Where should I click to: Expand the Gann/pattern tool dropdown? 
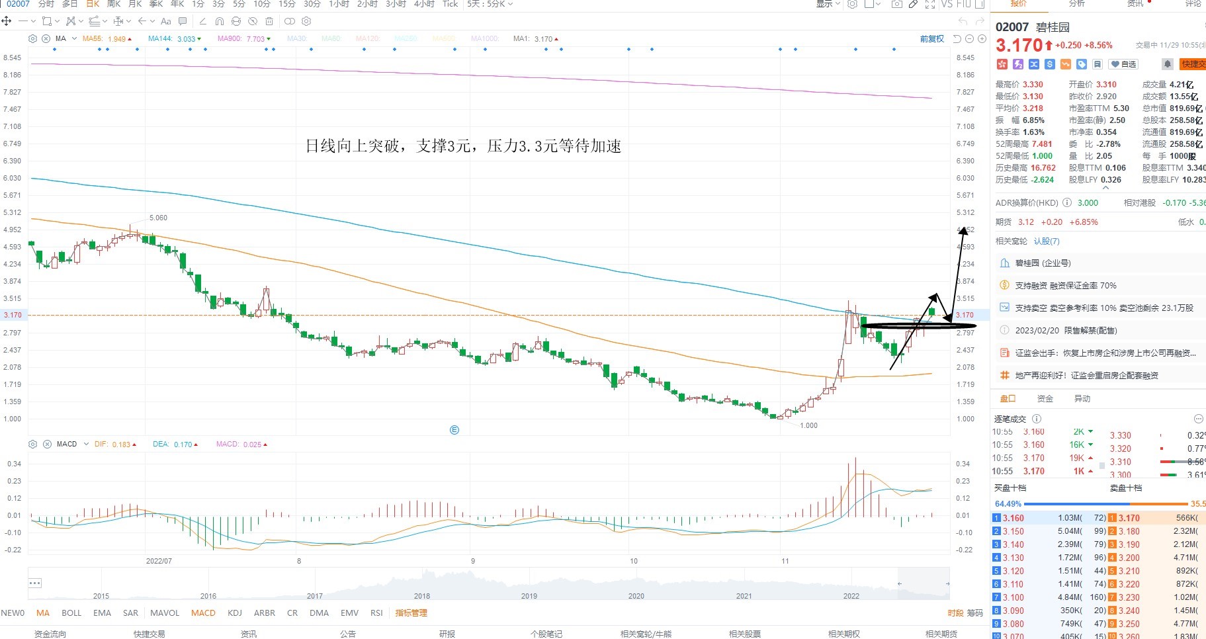(81, 21)
